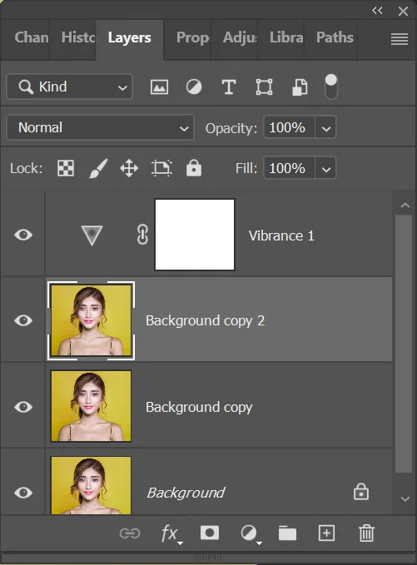Filter for adjustment layers icon
The width and height of the screenshot is (417, 565).
[194, 87]
